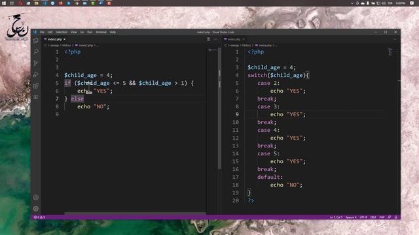The image size is (419, 235).
Task: Open the Action Center notification icon
Action: [412, 3]
